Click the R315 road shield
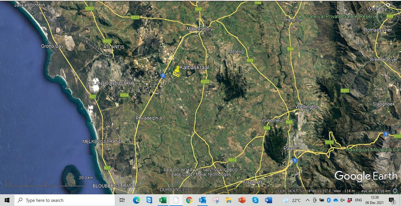This screenshot has height=206, width=401. point(135,17)
